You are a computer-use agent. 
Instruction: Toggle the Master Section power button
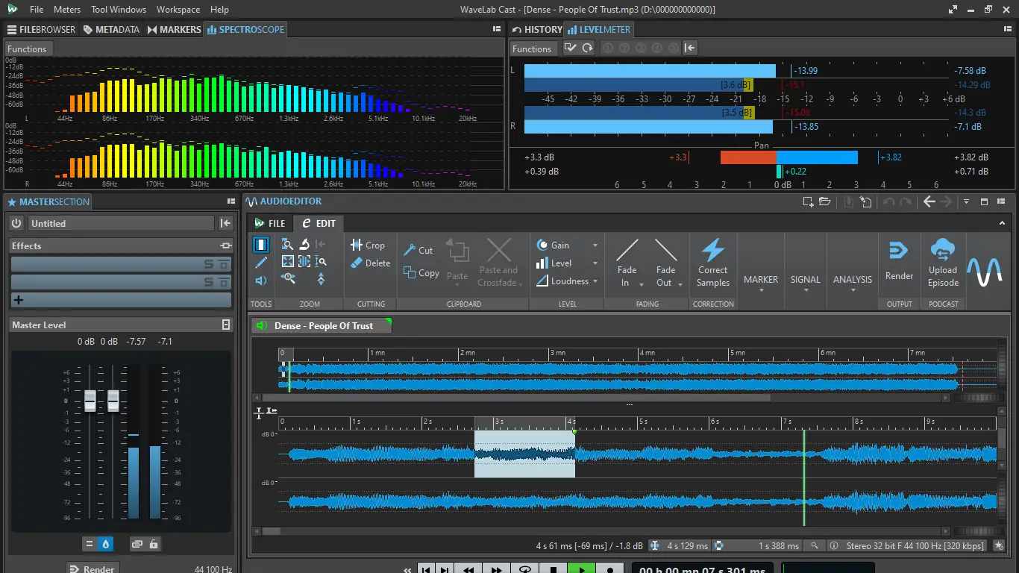pos(16,223)
